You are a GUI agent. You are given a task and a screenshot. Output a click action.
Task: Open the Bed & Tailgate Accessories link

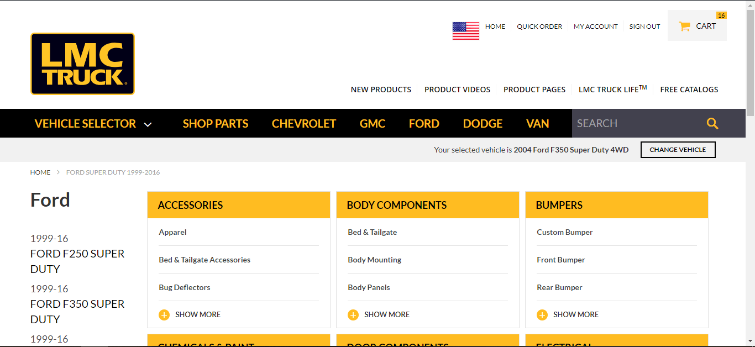pos(205,260)
